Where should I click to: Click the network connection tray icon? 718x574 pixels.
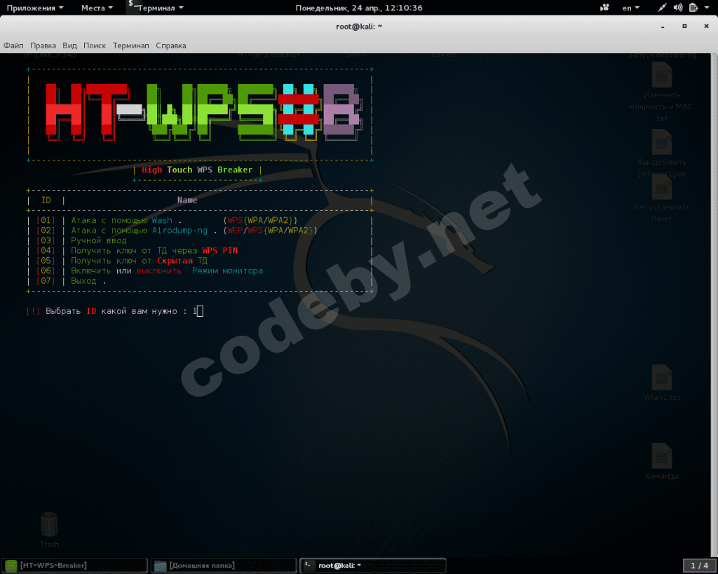coord(662,8)
